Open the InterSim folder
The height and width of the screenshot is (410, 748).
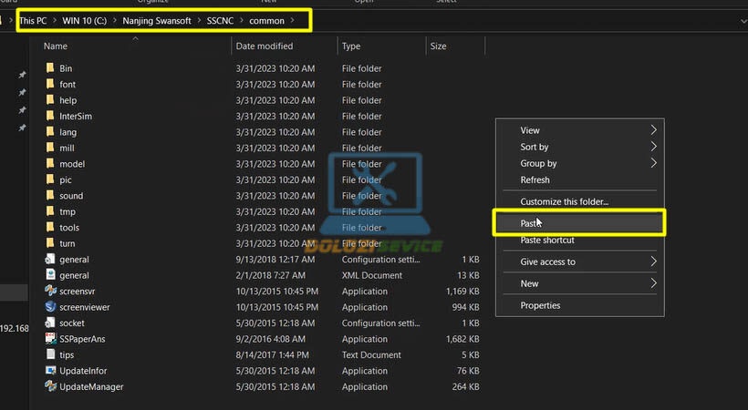pos(75,116)
